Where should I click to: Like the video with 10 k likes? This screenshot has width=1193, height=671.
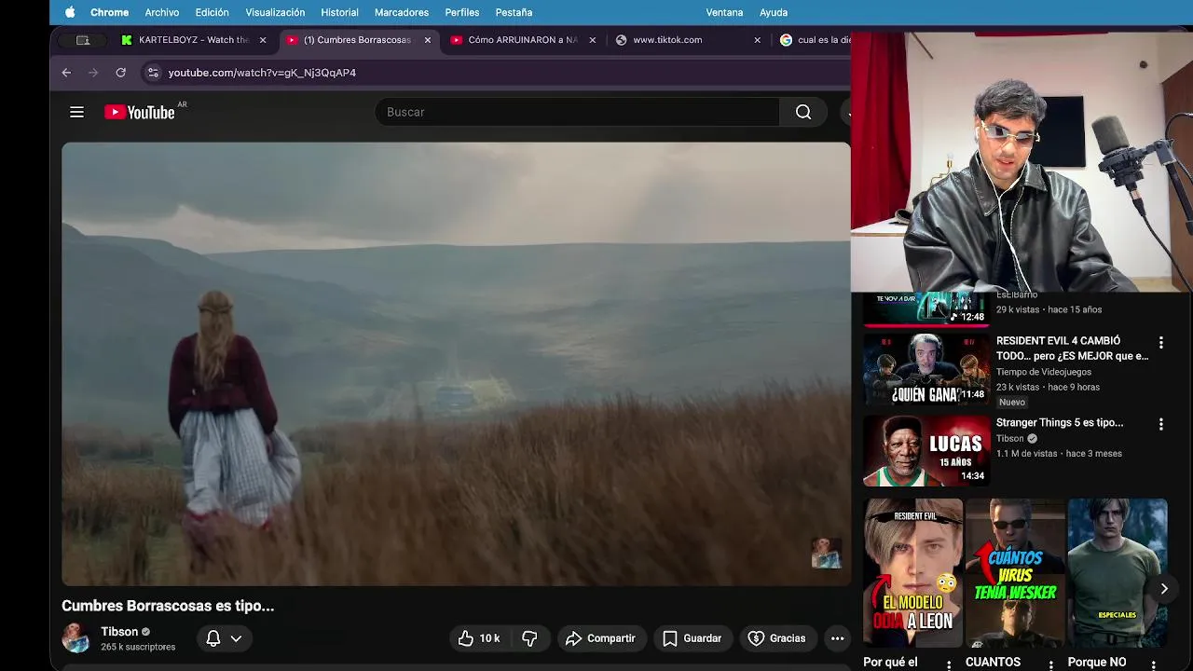point(479,638)
